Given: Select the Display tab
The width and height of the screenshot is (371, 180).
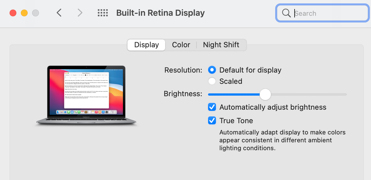Looking at the screenshot, I should 146,45.
